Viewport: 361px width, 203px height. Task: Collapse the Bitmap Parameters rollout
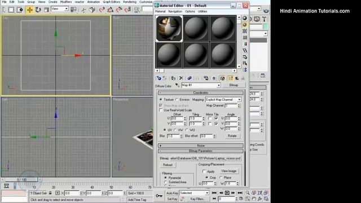click(x=201, y=151)
